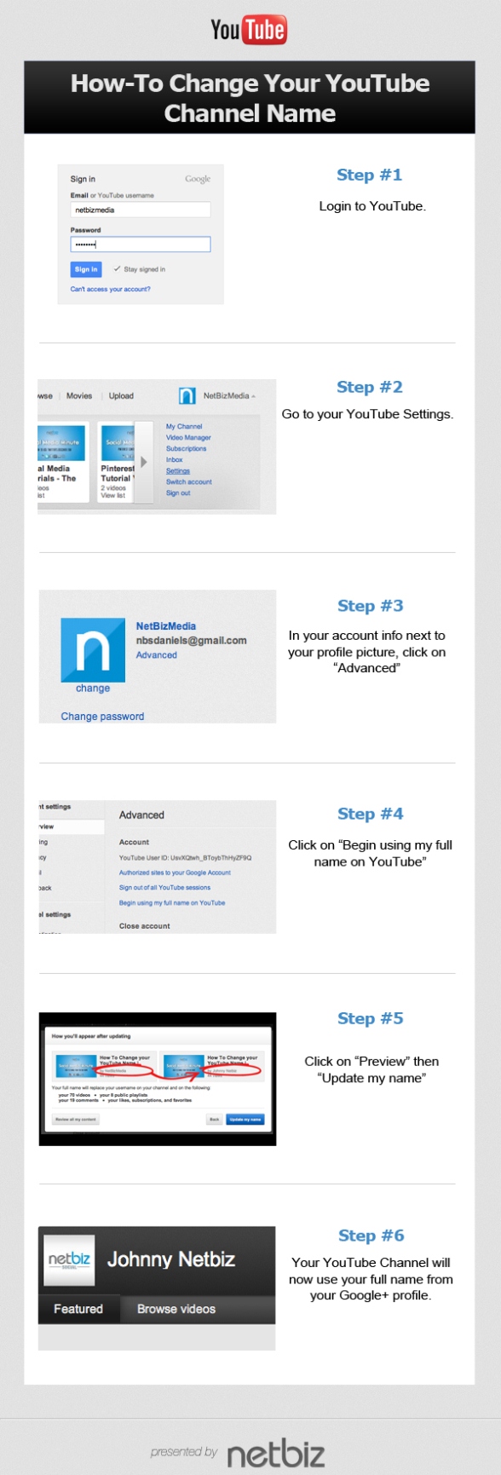Click the blue Sign in button
The width and height of the screenshot is (501, 1475).
coord(86,269)
